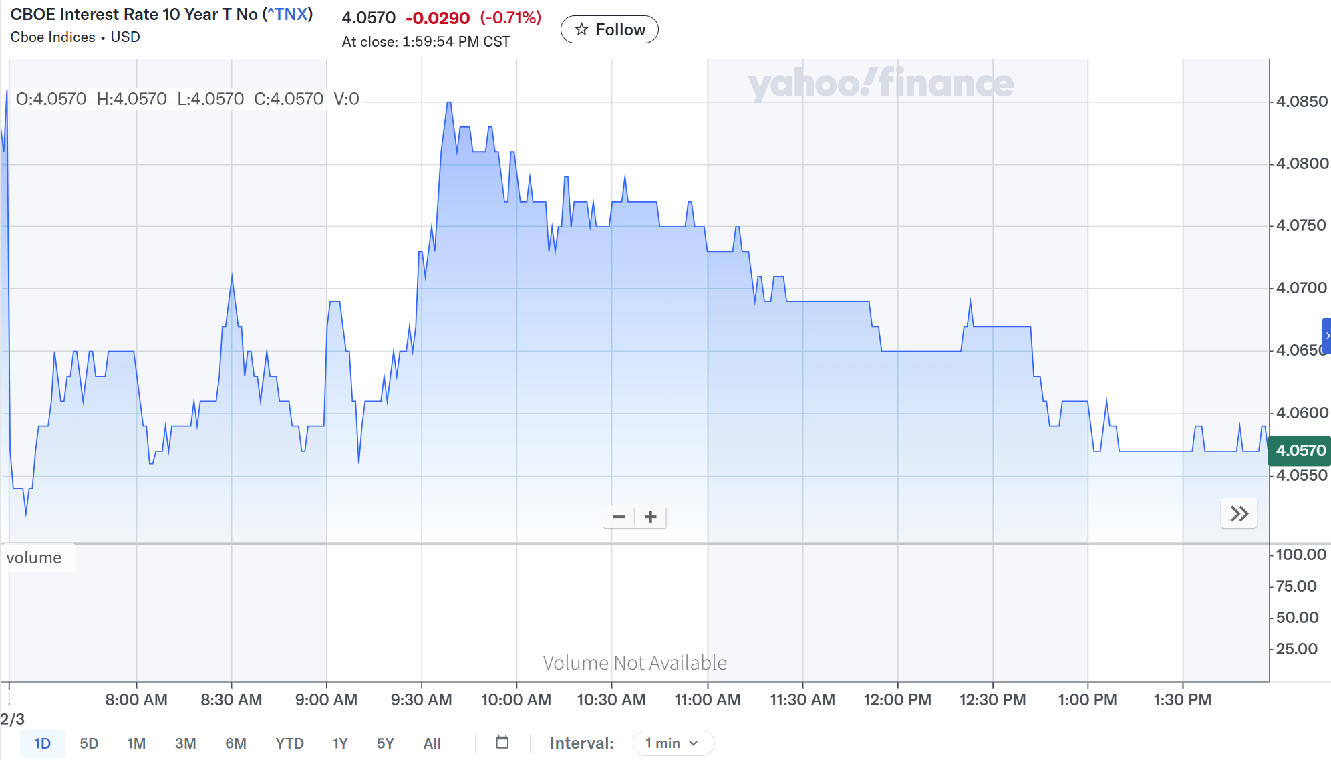The image size is (1331, 760).
Task: Click the blue side panel expand arrow
Action: point(1327,336)
